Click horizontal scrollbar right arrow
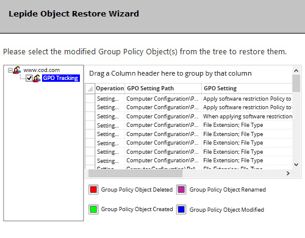 288,173
